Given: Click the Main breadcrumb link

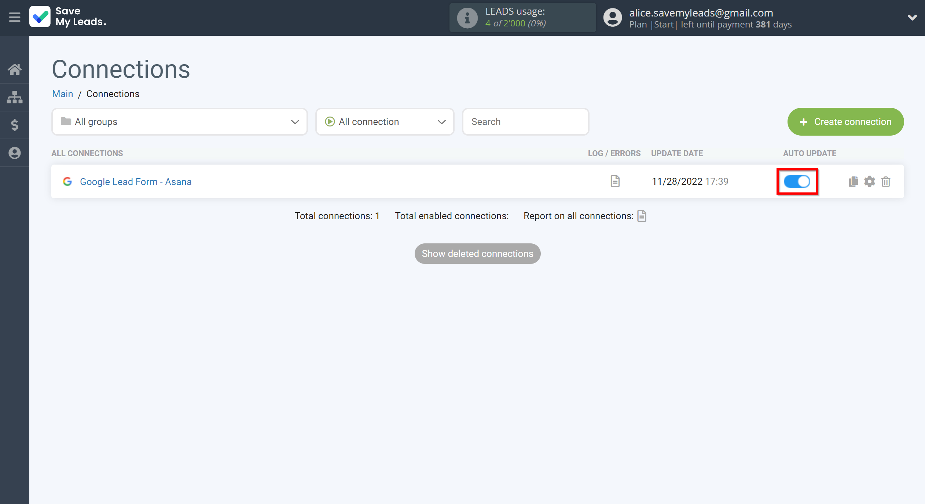Looking at the screenshot, I should click(x=62, y=94).
